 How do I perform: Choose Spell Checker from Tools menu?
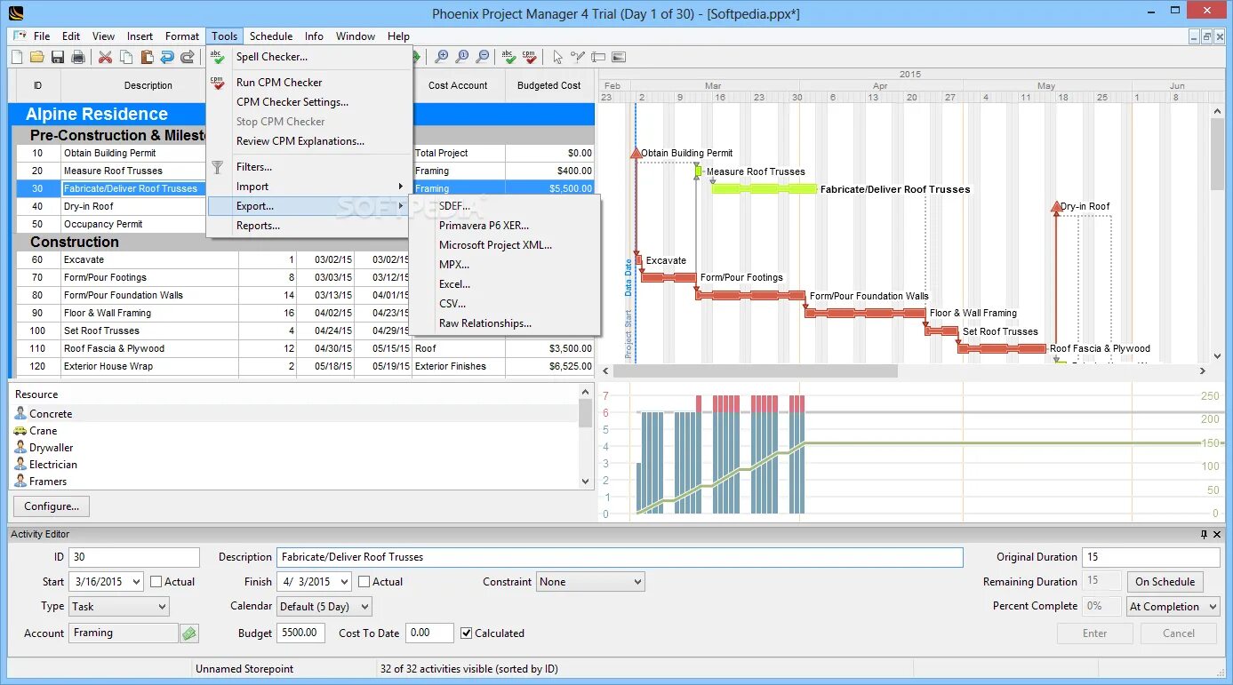click(309, 57)
